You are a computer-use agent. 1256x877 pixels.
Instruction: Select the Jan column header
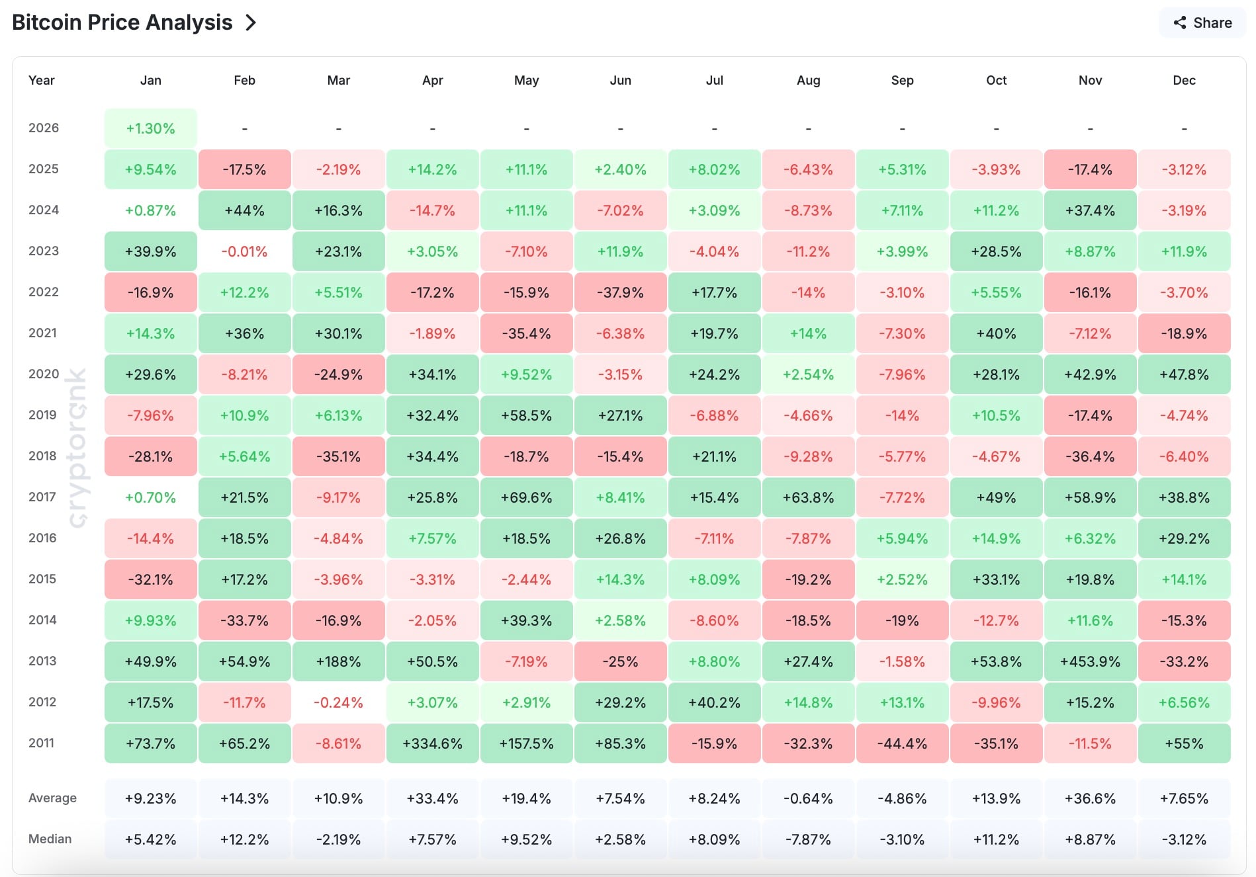(x=151, y=81)
